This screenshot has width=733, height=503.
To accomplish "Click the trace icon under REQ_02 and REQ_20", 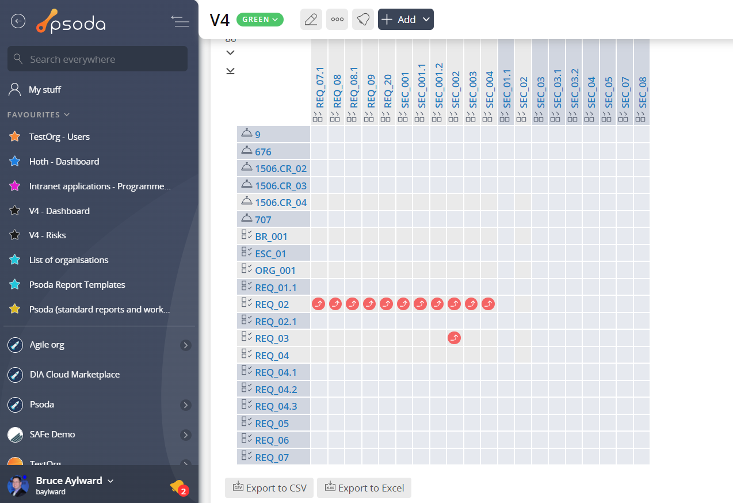I will point(387,304).
